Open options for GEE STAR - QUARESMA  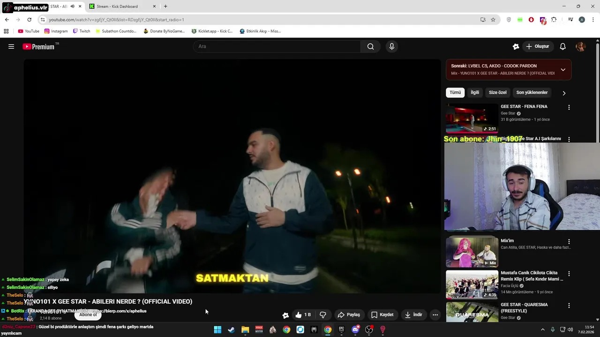(569, 306)
